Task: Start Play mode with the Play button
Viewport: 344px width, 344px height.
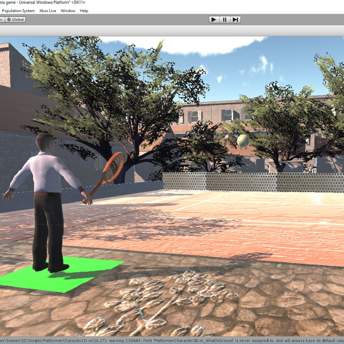Action: pos(214,20)
